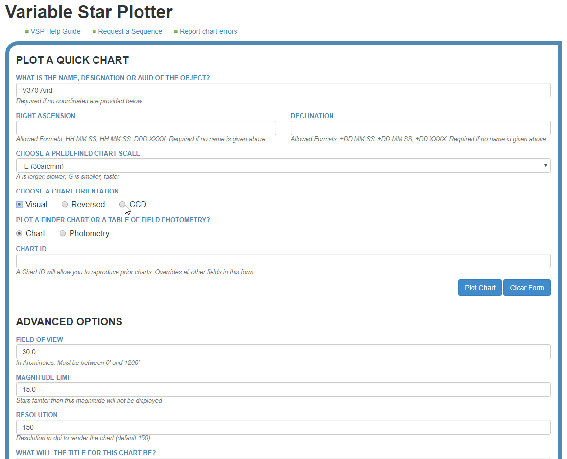Click the object name field containing V370 And
The width and height of the screenshot is (567, 459).
click(x=283, y=90)
